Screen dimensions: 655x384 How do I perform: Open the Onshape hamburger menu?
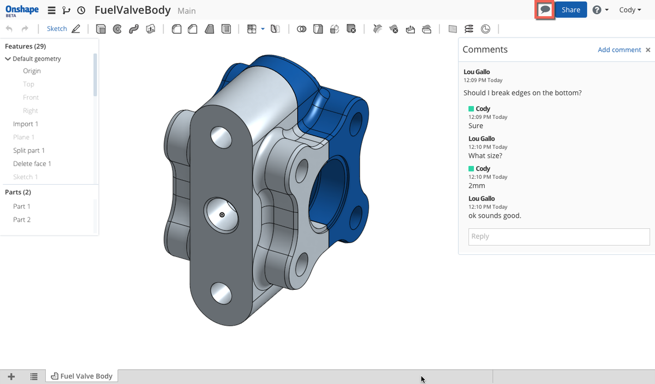click(51, 9)
